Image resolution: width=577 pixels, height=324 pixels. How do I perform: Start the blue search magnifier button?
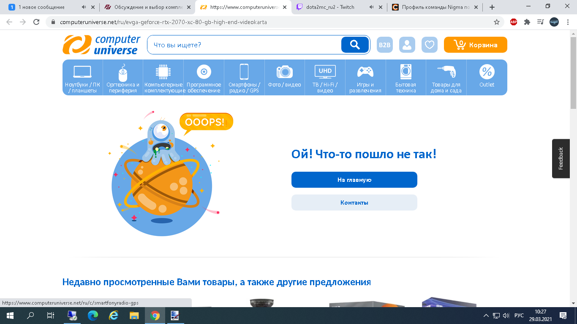click(354, 44)
